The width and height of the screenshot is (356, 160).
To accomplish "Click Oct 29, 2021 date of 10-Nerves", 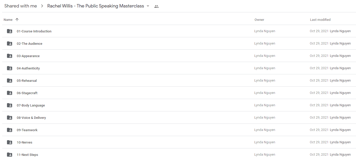I will point(319,142).
